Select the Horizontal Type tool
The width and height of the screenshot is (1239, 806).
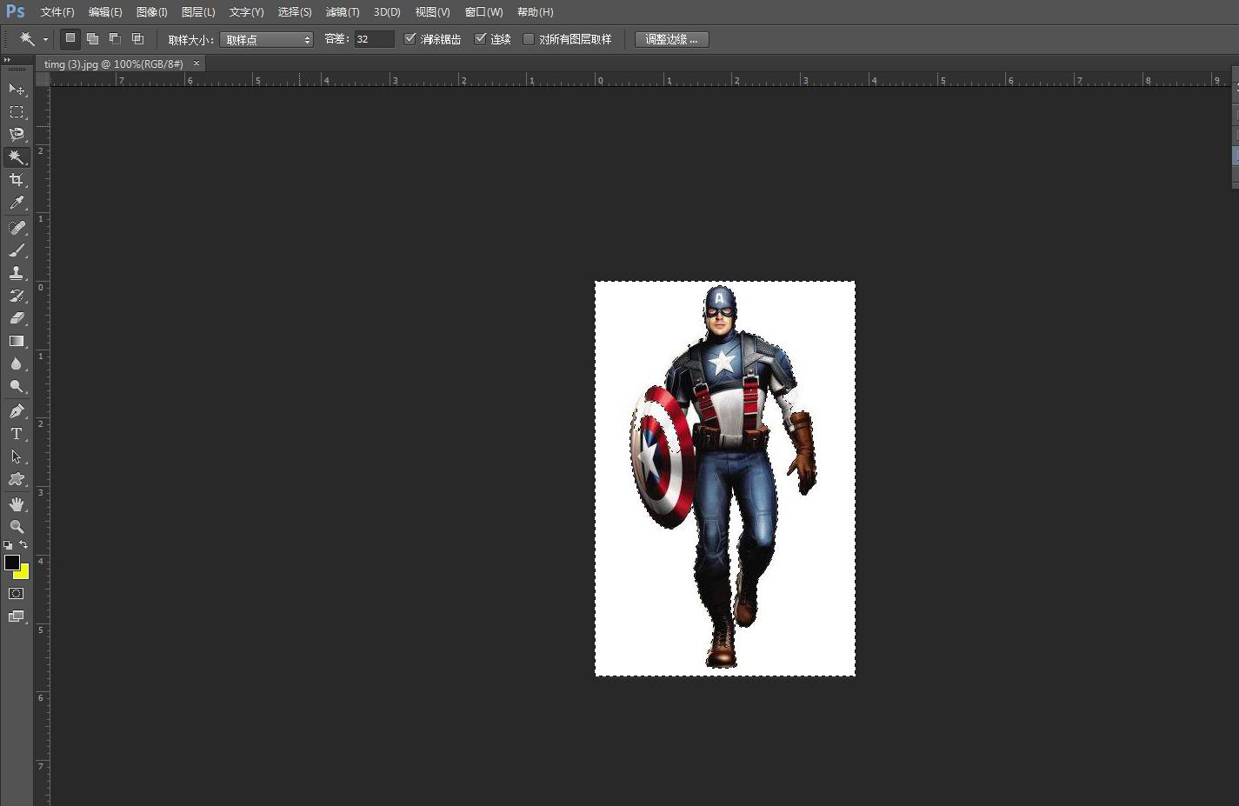click(16, 434)
